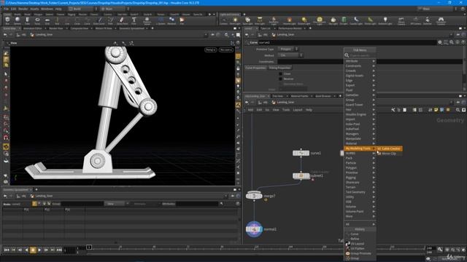
Task: Add a Point Light from shelf
Action: click(235, 20)
